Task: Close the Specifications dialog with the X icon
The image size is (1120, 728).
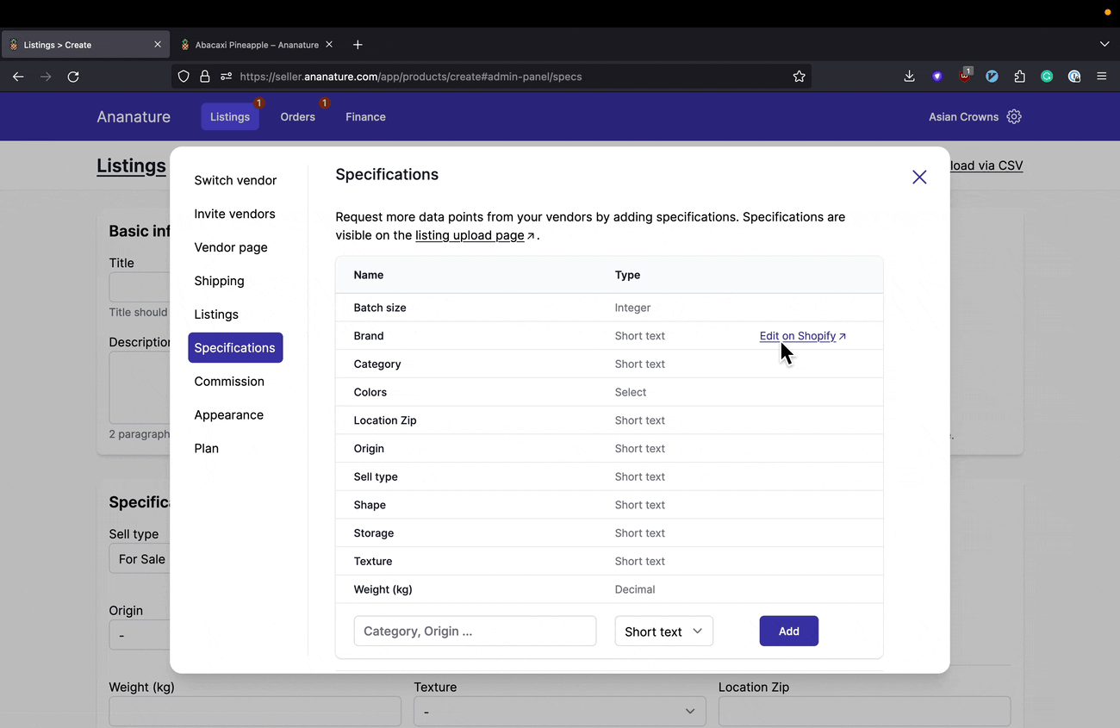Action: (x=919, y=177)
